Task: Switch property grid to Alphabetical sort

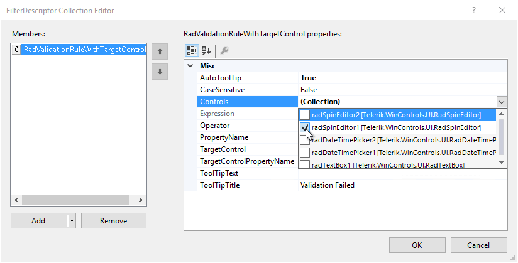Action: [206, 50]
